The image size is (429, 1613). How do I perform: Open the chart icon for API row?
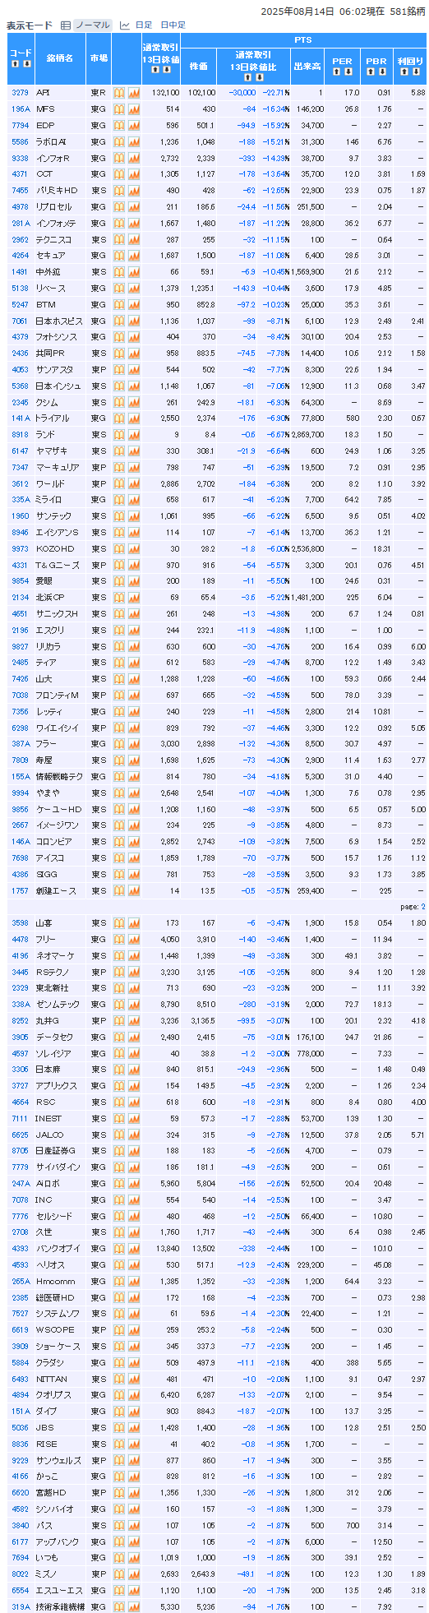(133, 92)
